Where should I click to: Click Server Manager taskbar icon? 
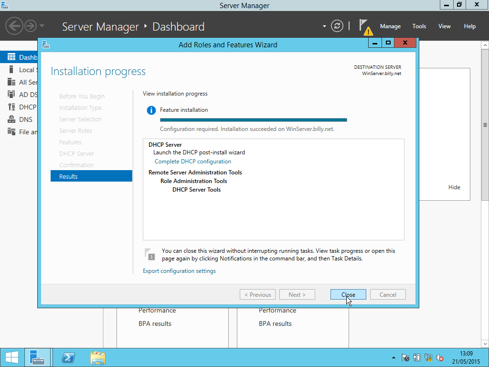(x=37, y=357)
